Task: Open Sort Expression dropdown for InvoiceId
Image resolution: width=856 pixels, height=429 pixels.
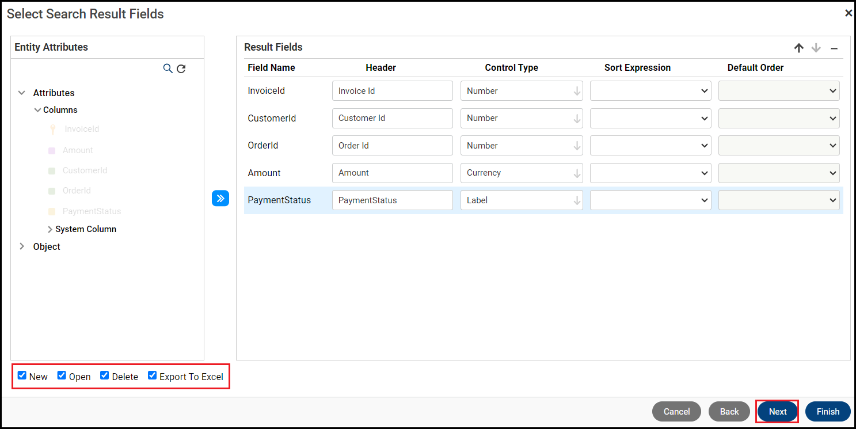Action: tap(650, 91)
